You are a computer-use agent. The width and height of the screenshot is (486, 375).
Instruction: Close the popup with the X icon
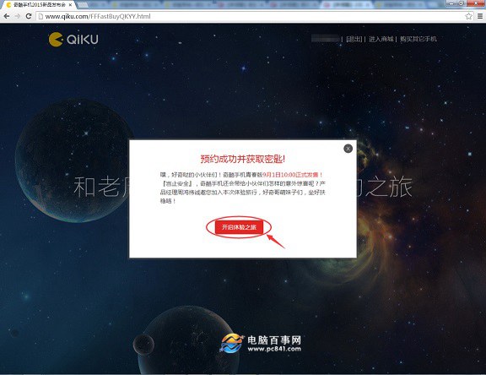click(x=348, y=149)
